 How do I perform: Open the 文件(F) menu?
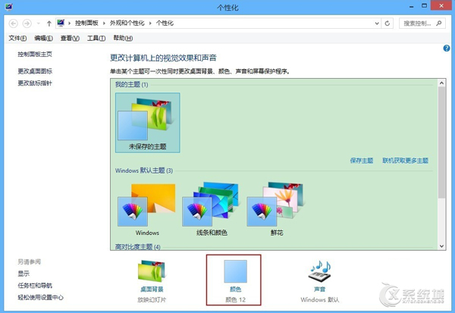[17, 38]
